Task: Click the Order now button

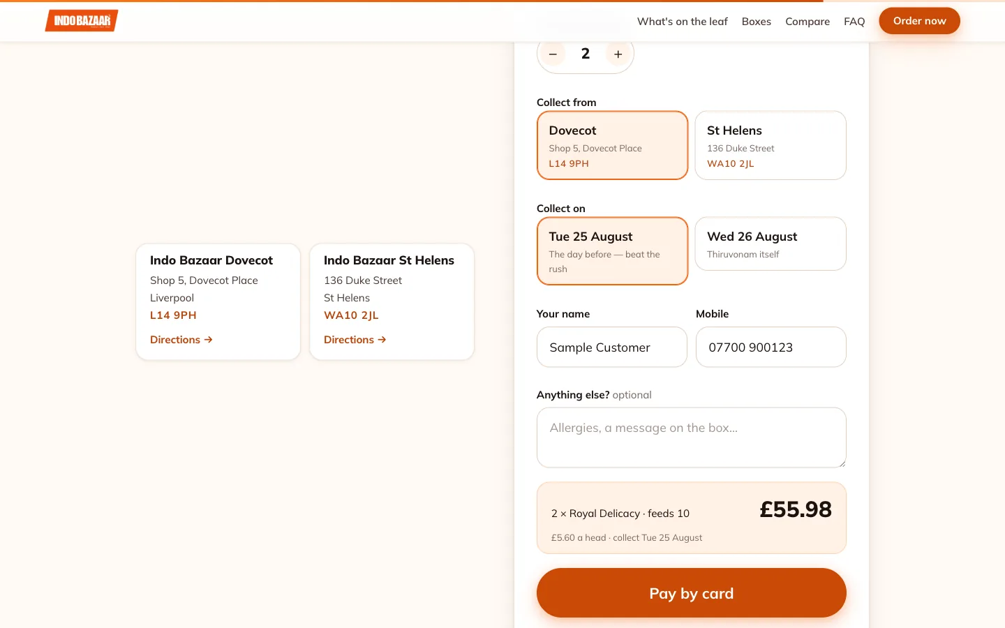Action: pyautogui.click(x=919, y=21)
